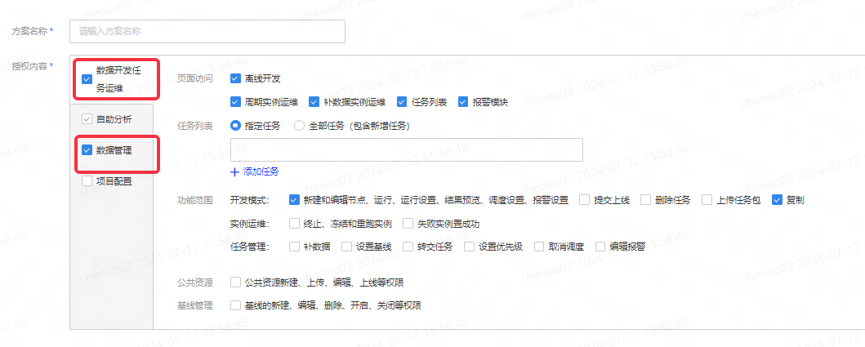The image size is (865, 347).
Task: Enable the 转交任务 checkbox
Action: [408, 246]
